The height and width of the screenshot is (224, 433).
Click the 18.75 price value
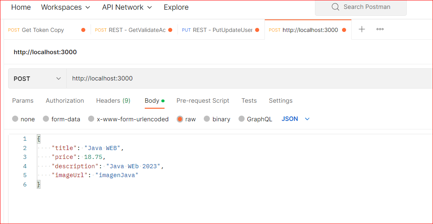coord(93,157)
